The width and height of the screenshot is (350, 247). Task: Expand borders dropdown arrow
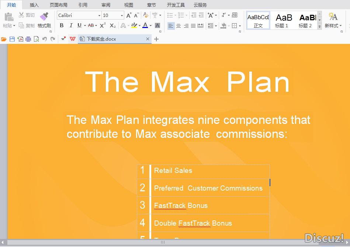click(240, 26)
